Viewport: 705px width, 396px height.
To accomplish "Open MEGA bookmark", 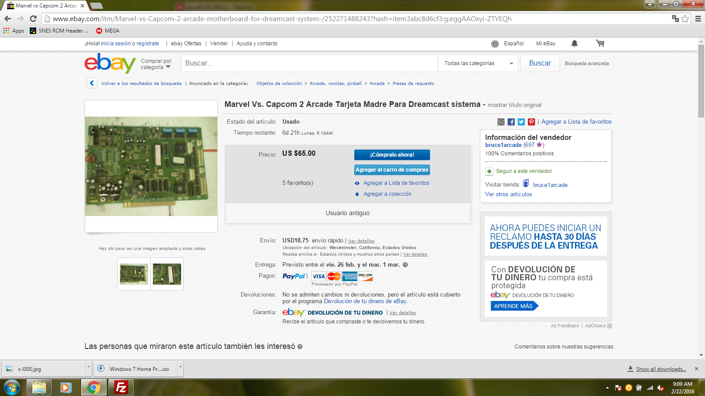I will pos(108,31).
